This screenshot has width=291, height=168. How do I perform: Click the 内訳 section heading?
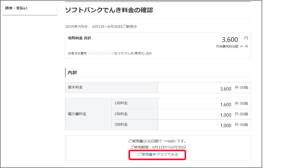[x=72, y=72]
